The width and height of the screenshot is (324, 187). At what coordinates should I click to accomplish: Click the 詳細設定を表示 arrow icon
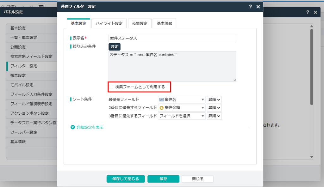[x=73, y=127]
